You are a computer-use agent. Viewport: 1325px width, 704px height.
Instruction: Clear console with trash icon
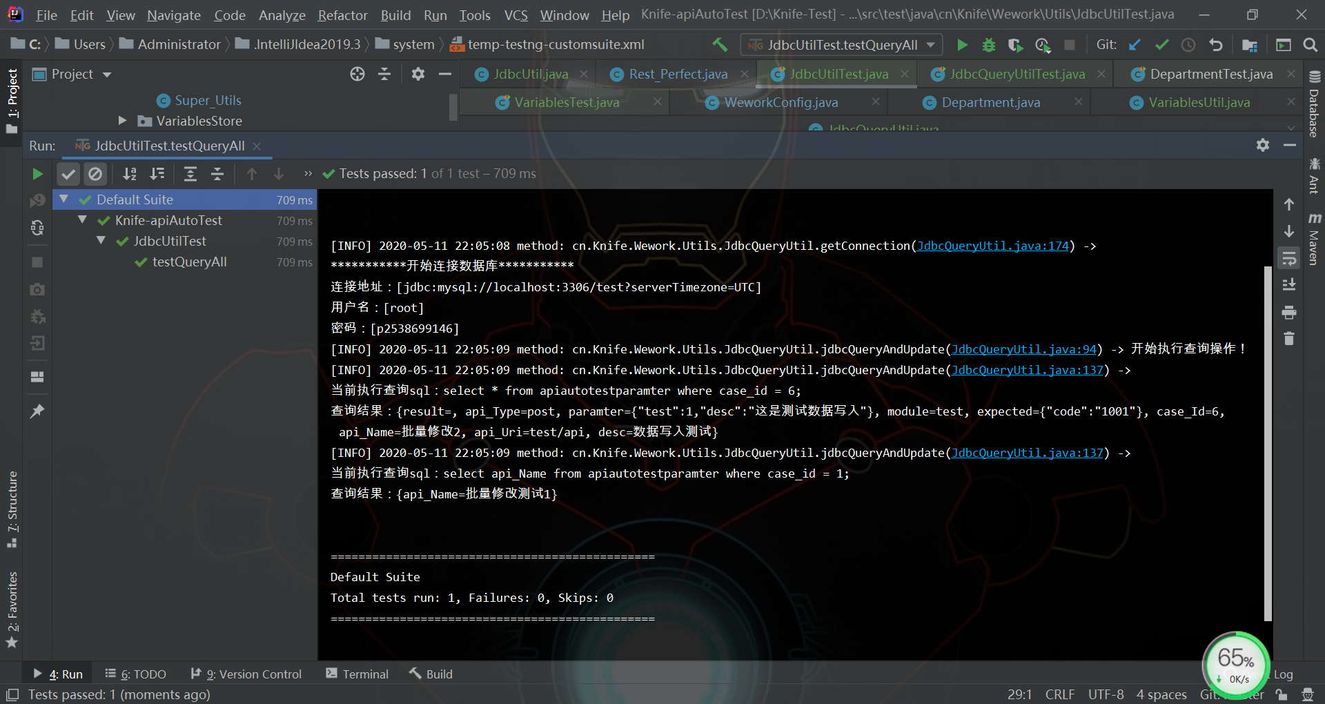pyautogui.click(x=1289, y=339)
